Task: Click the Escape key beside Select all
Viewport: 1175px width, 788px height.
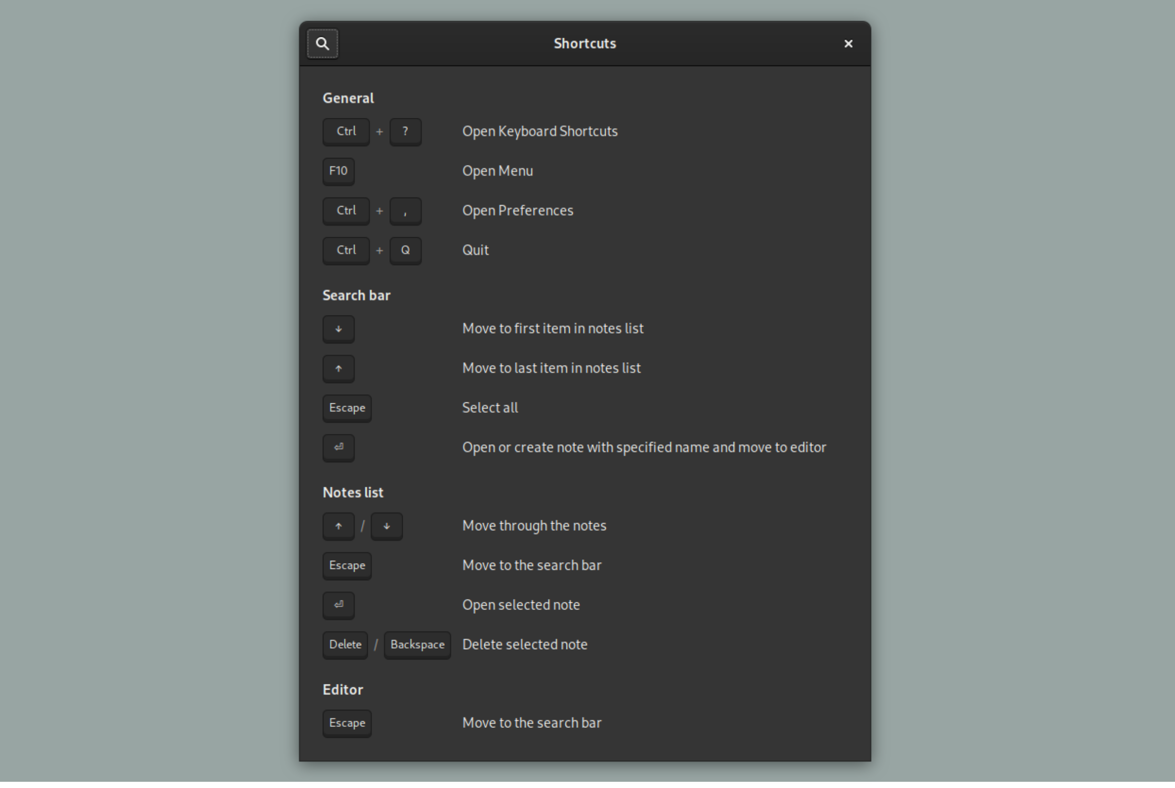Action: 347,409
